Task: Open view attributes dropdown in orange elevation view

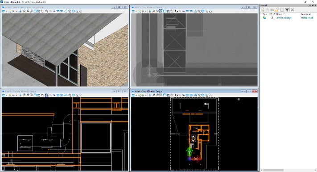Action: 7,95
